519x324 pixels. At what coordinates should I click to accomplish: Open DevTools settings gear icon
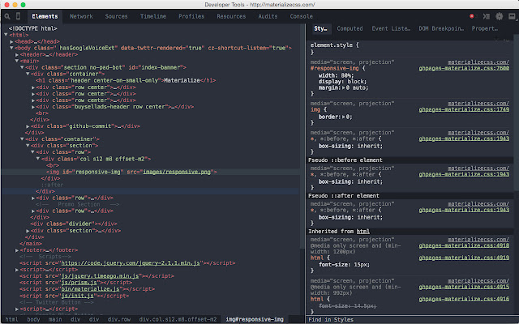click(497, 16)
